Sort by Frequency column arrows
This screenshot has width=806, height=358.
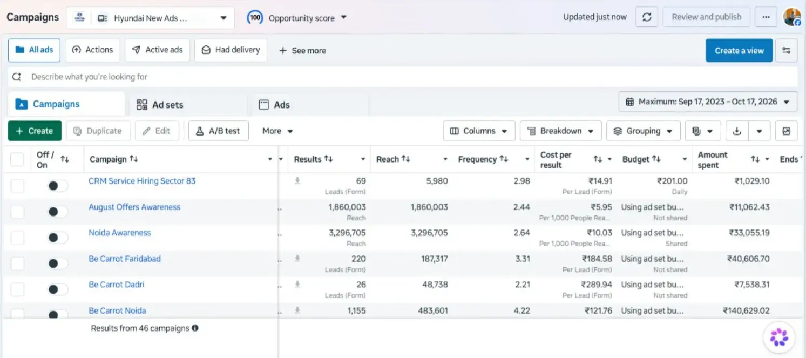pyautogui.click(x=504, y=159)
